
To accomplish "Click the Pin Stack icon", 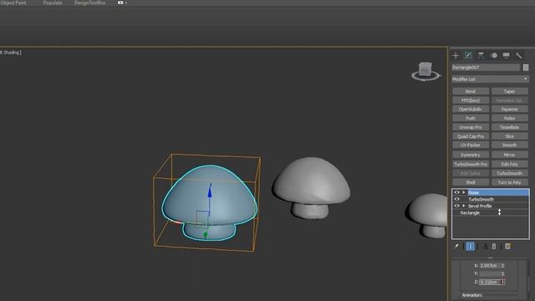I will 456,246.
